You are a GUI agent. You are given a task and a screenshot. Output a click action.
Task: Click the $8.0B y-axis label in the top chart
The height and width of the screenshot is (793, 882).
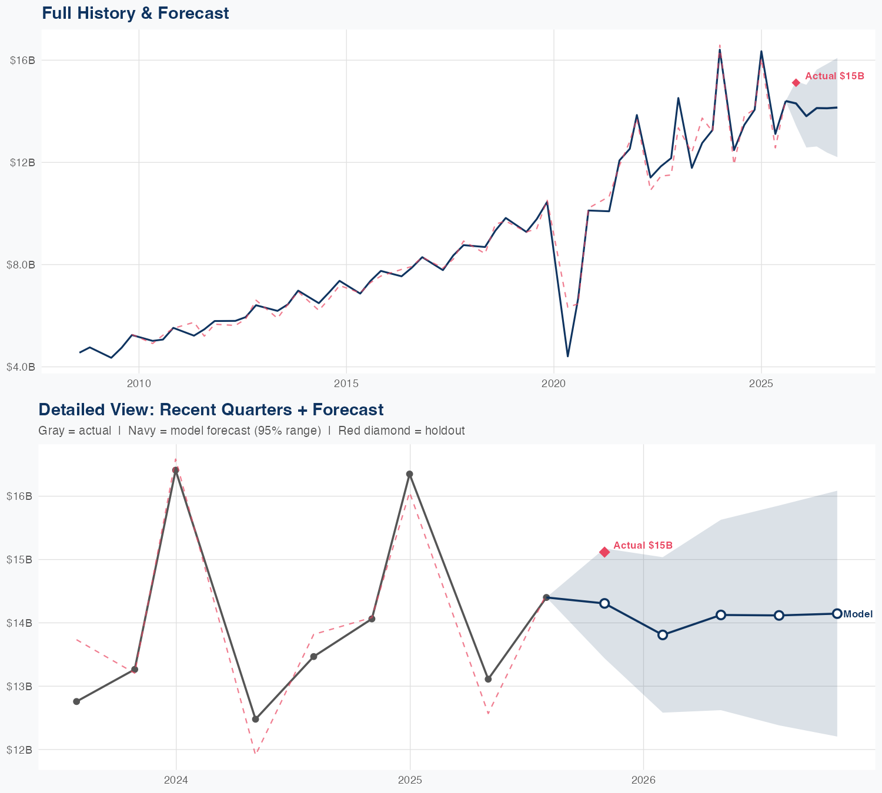pyautogui.click(x=21, y=264)
